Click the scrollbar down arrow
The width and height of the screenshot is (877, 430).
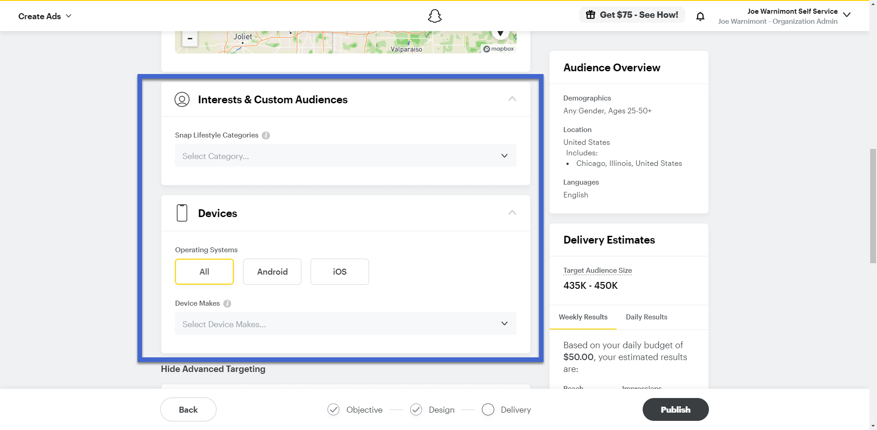tap(873, 426)
